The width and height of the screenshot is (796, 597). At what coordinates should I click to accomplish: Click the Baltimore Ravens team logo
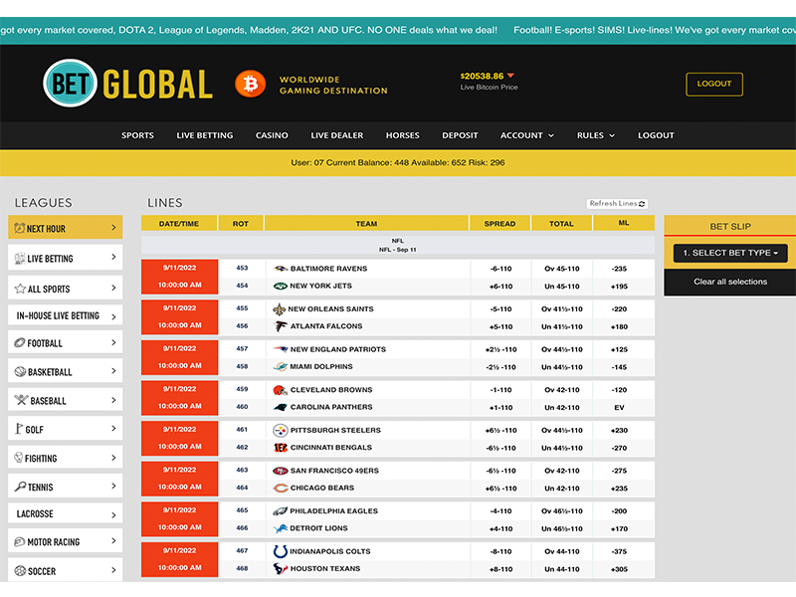[x=281, y=268]
